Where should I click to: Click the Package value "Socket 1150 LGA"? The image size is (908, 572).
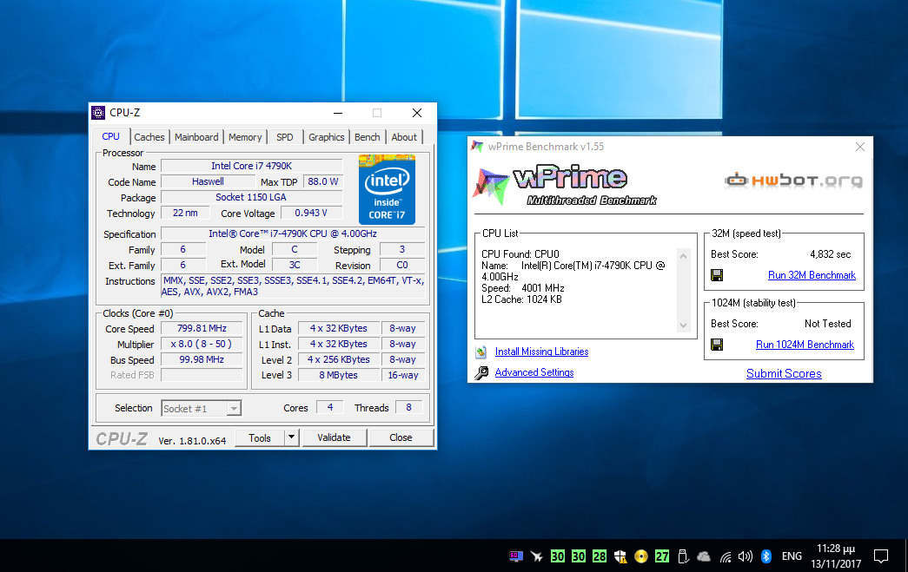pos(252,197)
